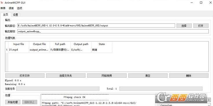Image resolution: width=213 pixels, height=106 pixels.
Task: Click the 删除 button
Action: (x=189, y=75)
